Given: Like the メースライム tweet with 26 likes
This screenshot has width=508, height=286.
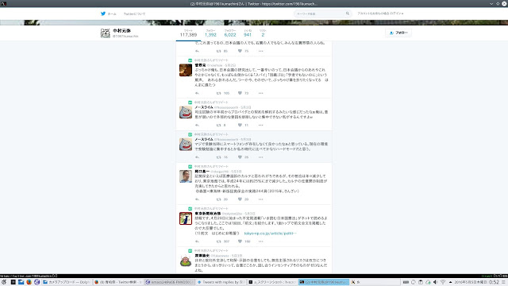Looking at the screenshot, I should 240,157.
